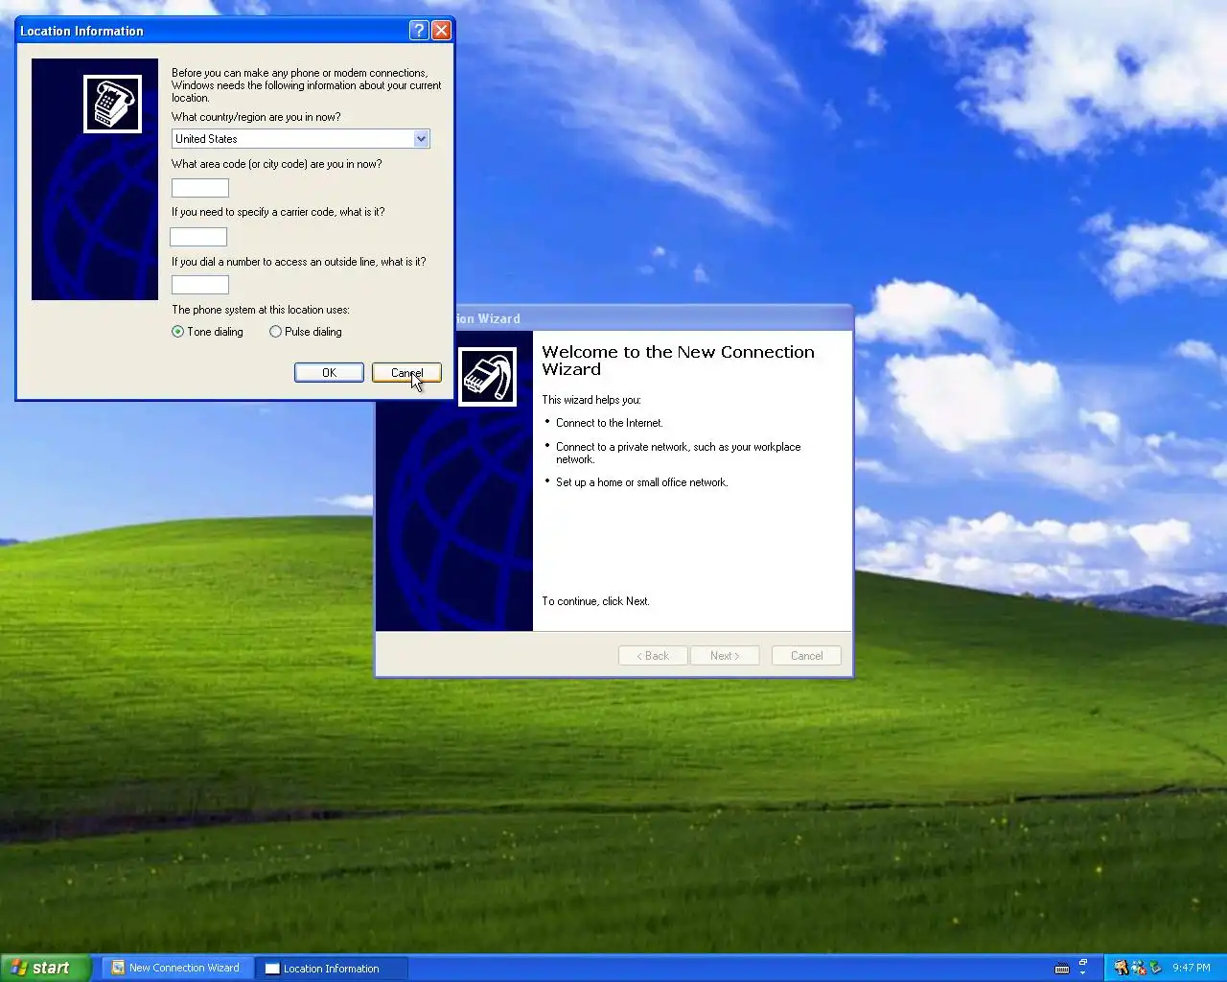The width and height of the screenshot is (1227, 982).
Task: Click the keyboard language bar icon
Action: (x=1061, y=969)
